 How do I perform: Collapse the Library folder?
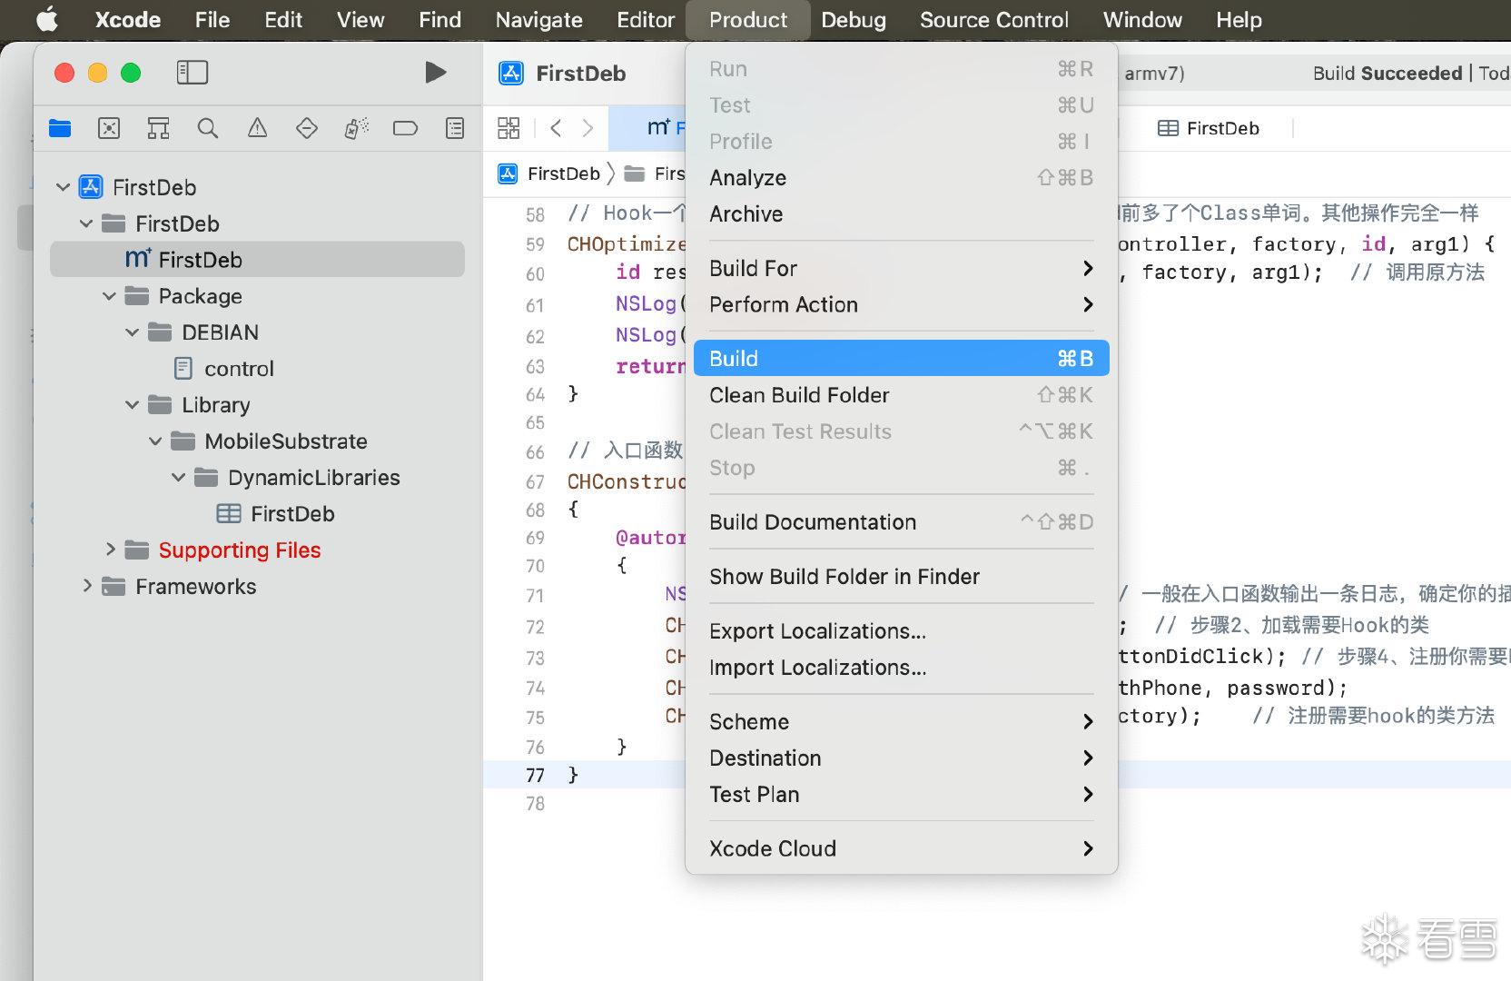[133, 405]
